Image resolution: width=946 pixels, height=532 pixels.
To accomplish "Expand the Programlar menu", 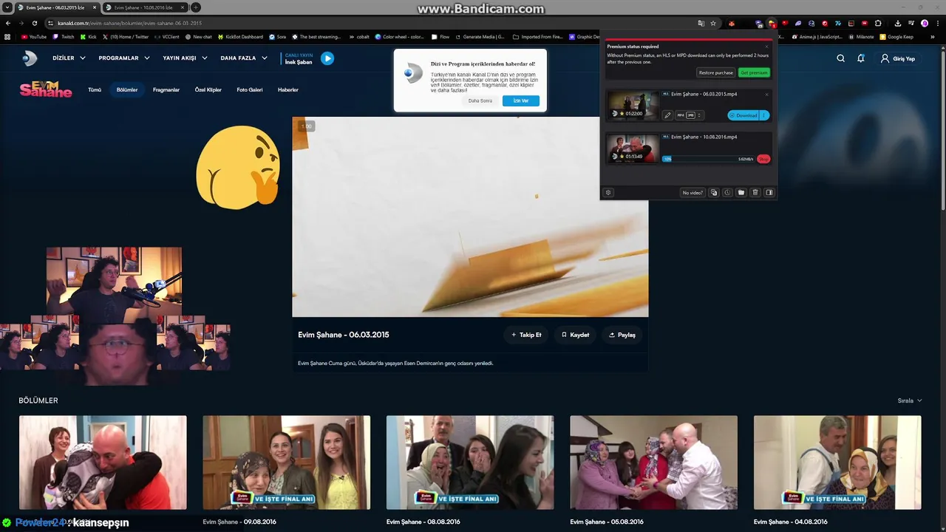I will pos(124,58).
